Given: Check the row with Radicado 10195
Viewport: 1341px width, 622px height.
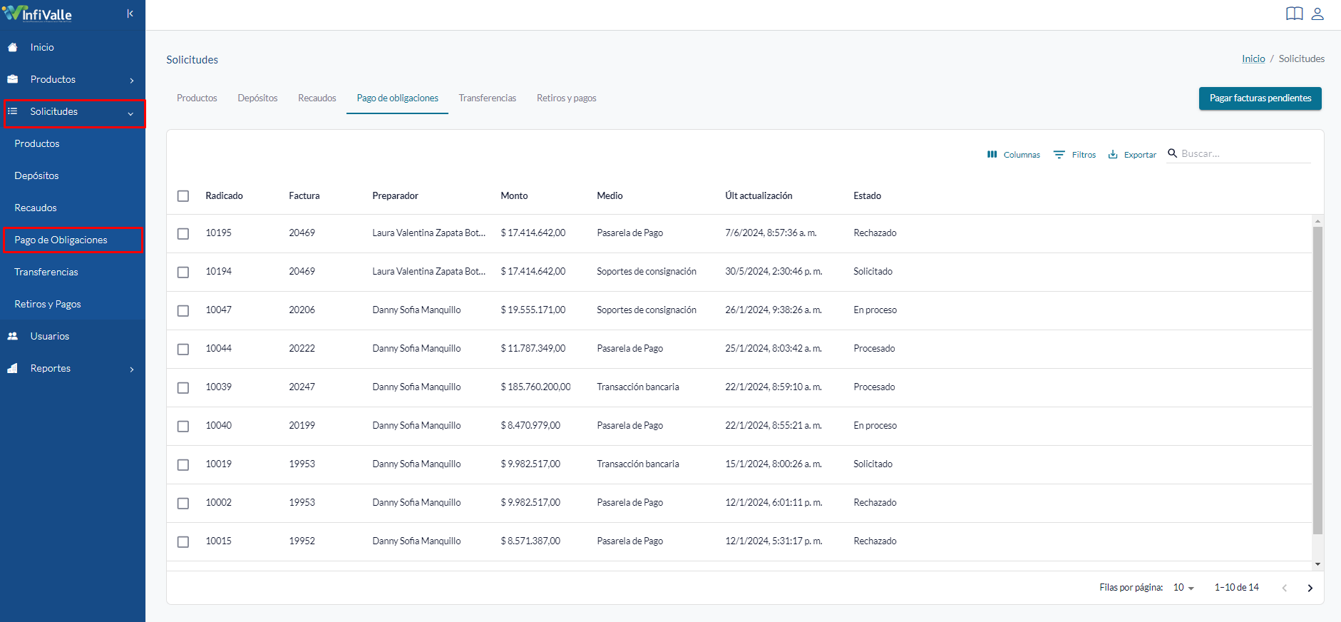Looking at the screenshot, I should [183, 233].
